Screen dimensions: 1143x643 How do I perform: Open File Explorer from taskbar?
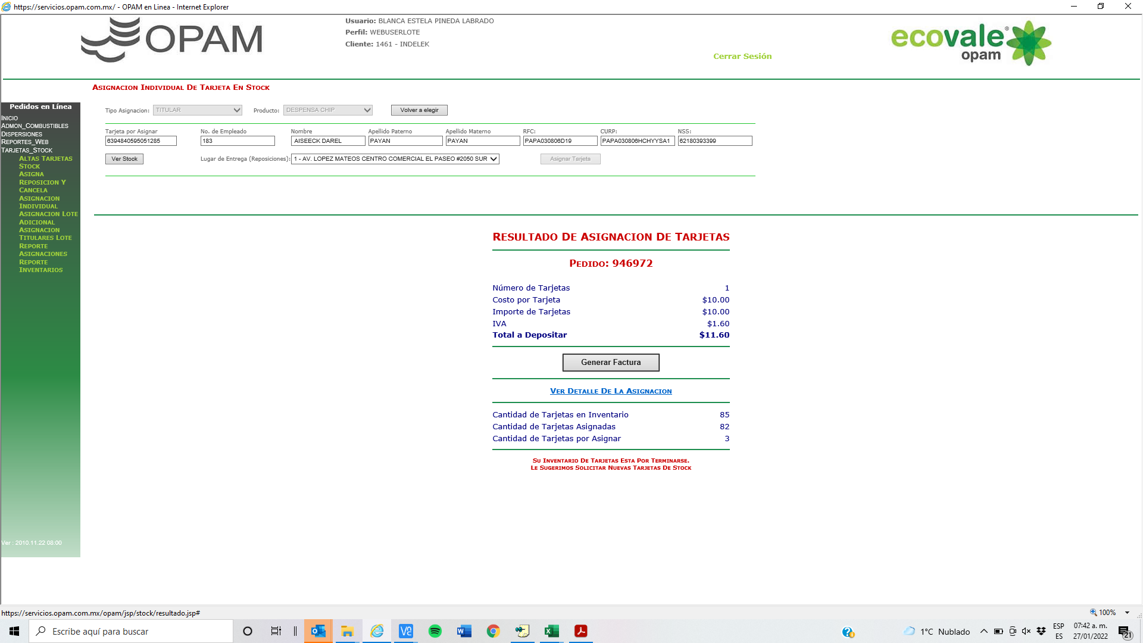(x=347, y=631)
